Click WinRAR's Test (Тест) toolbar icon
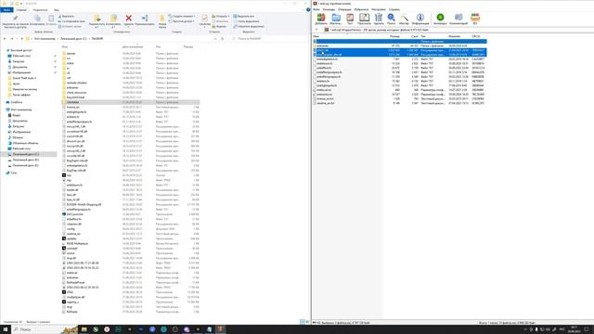The width and height of the screenshot is (594, 334). pos(350,19)
